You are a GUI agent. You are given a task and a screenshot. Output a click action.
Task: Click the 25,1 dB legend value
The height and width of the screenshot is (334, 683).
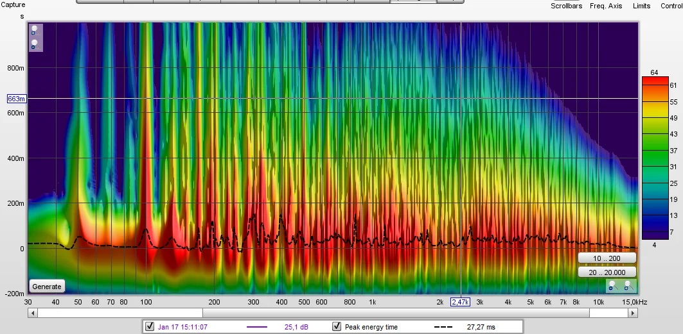coord(296,327)
